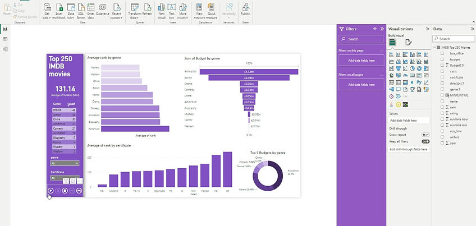The image size is (476, 226).
Task: Choose the line chart visual
Action: (x=391, y=62)
